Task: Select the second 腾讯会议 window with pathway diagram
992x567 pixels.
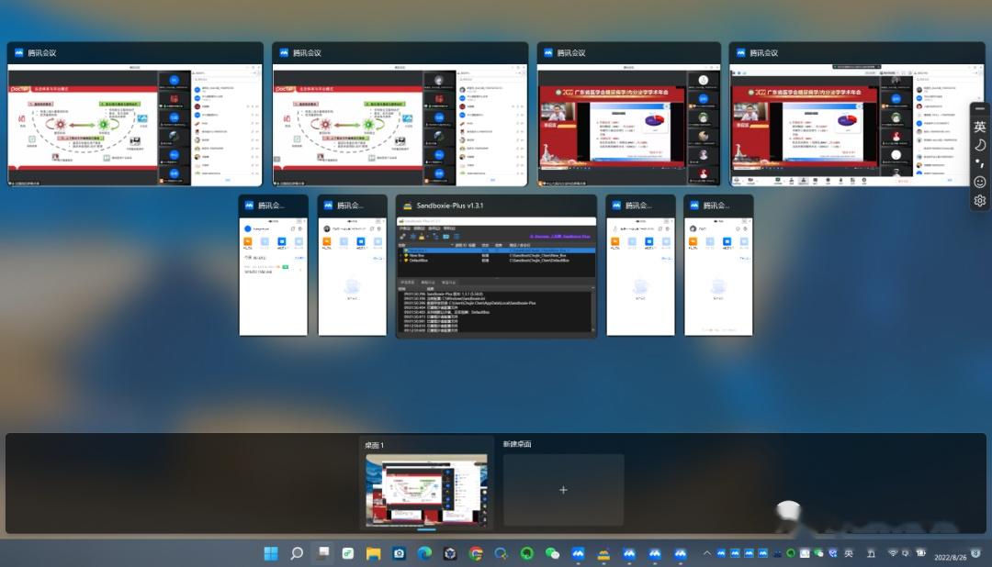Action: coord(400,115)
